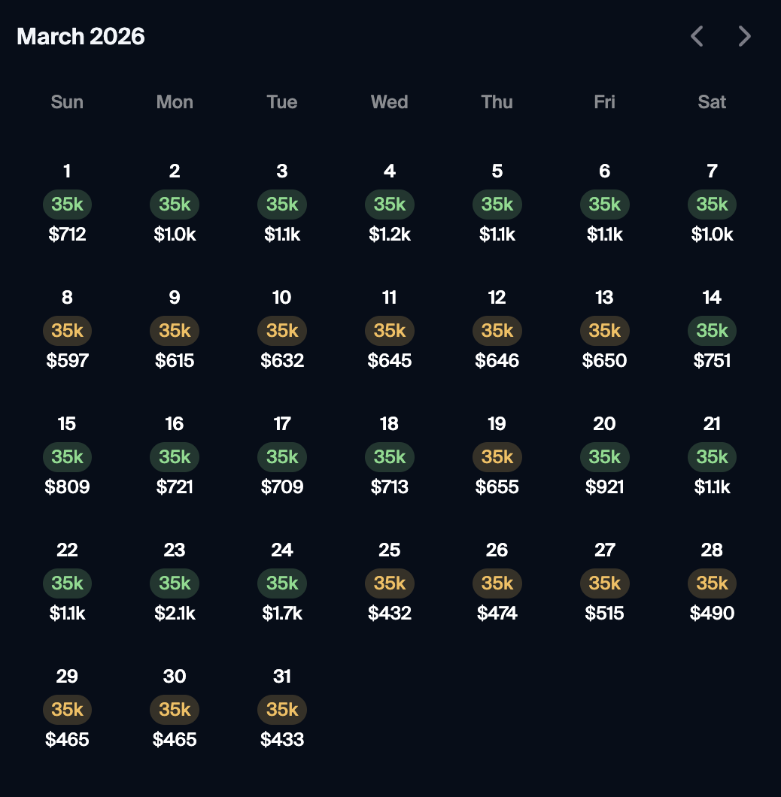The width and height of the screenshot is (781, 797).
Task: Select March 28 priced $490
Action: coord(712,582)
